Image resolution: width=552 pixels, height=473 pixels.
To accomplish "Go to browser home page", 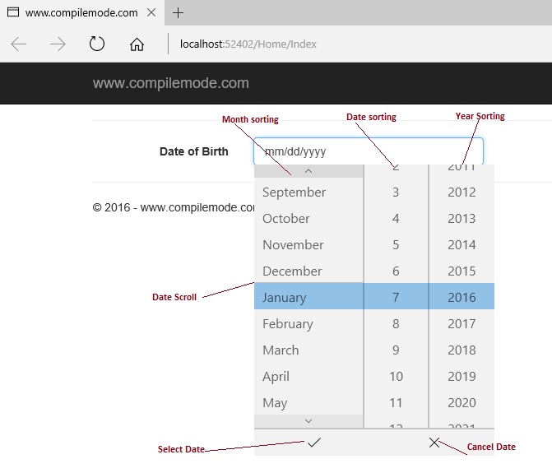I will click(x=137, y=44).
